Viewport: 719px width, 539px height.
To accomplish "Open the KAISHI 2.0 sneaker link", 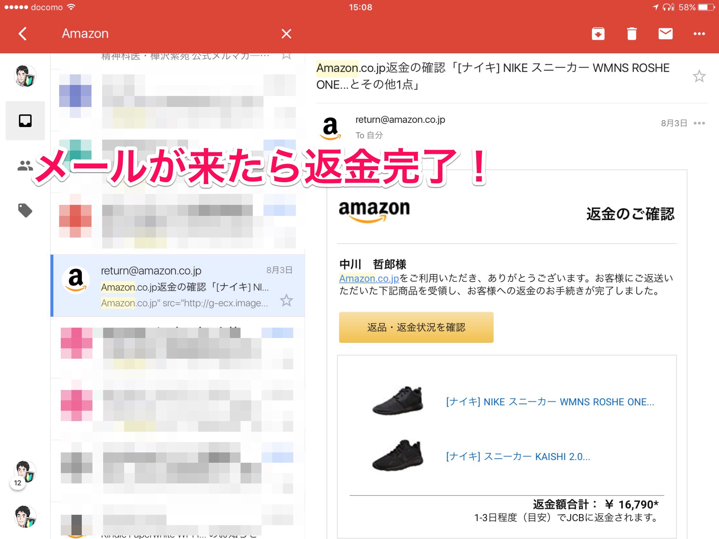I will tap(518, 457).
